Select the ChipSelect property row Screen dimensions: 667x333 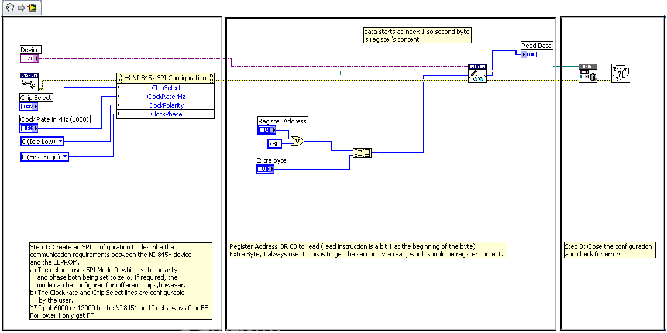coord(166,88)
